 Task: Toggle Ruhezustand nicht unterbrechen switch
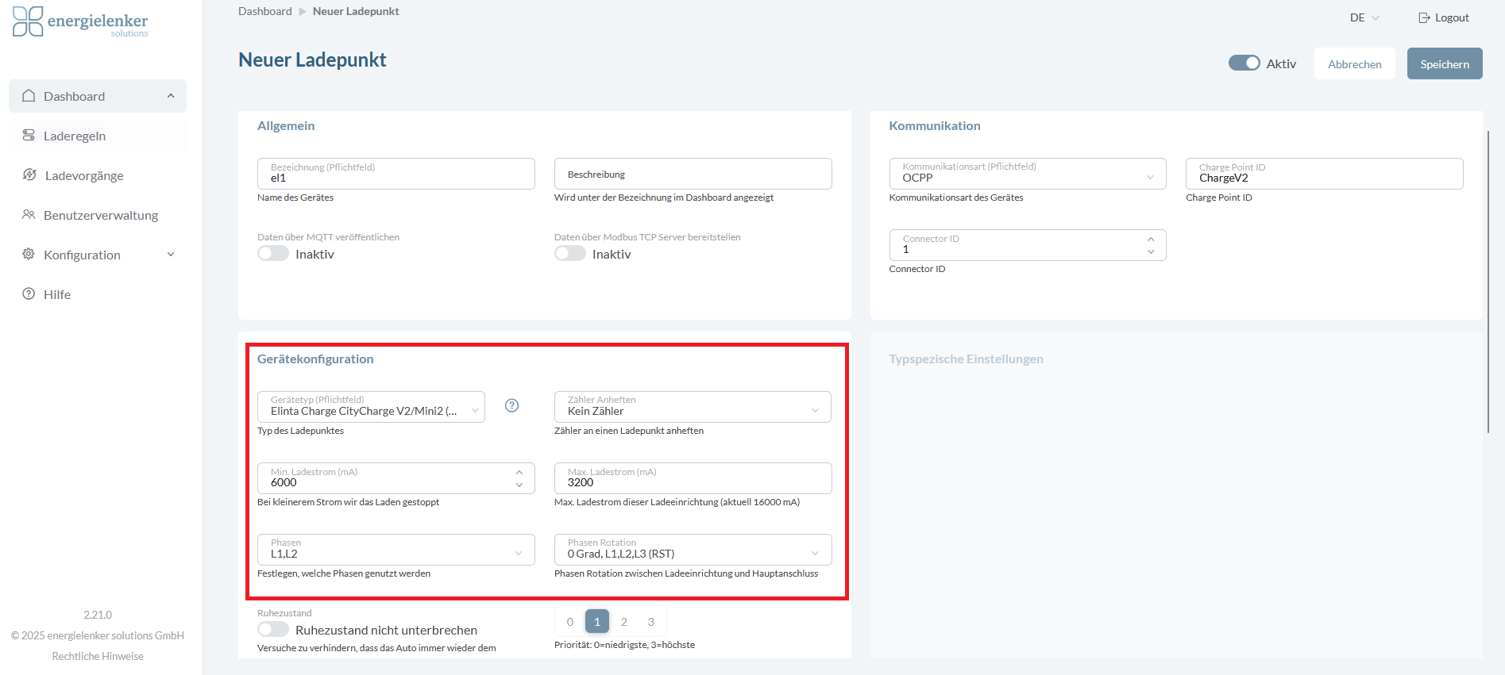coord(273,630)
